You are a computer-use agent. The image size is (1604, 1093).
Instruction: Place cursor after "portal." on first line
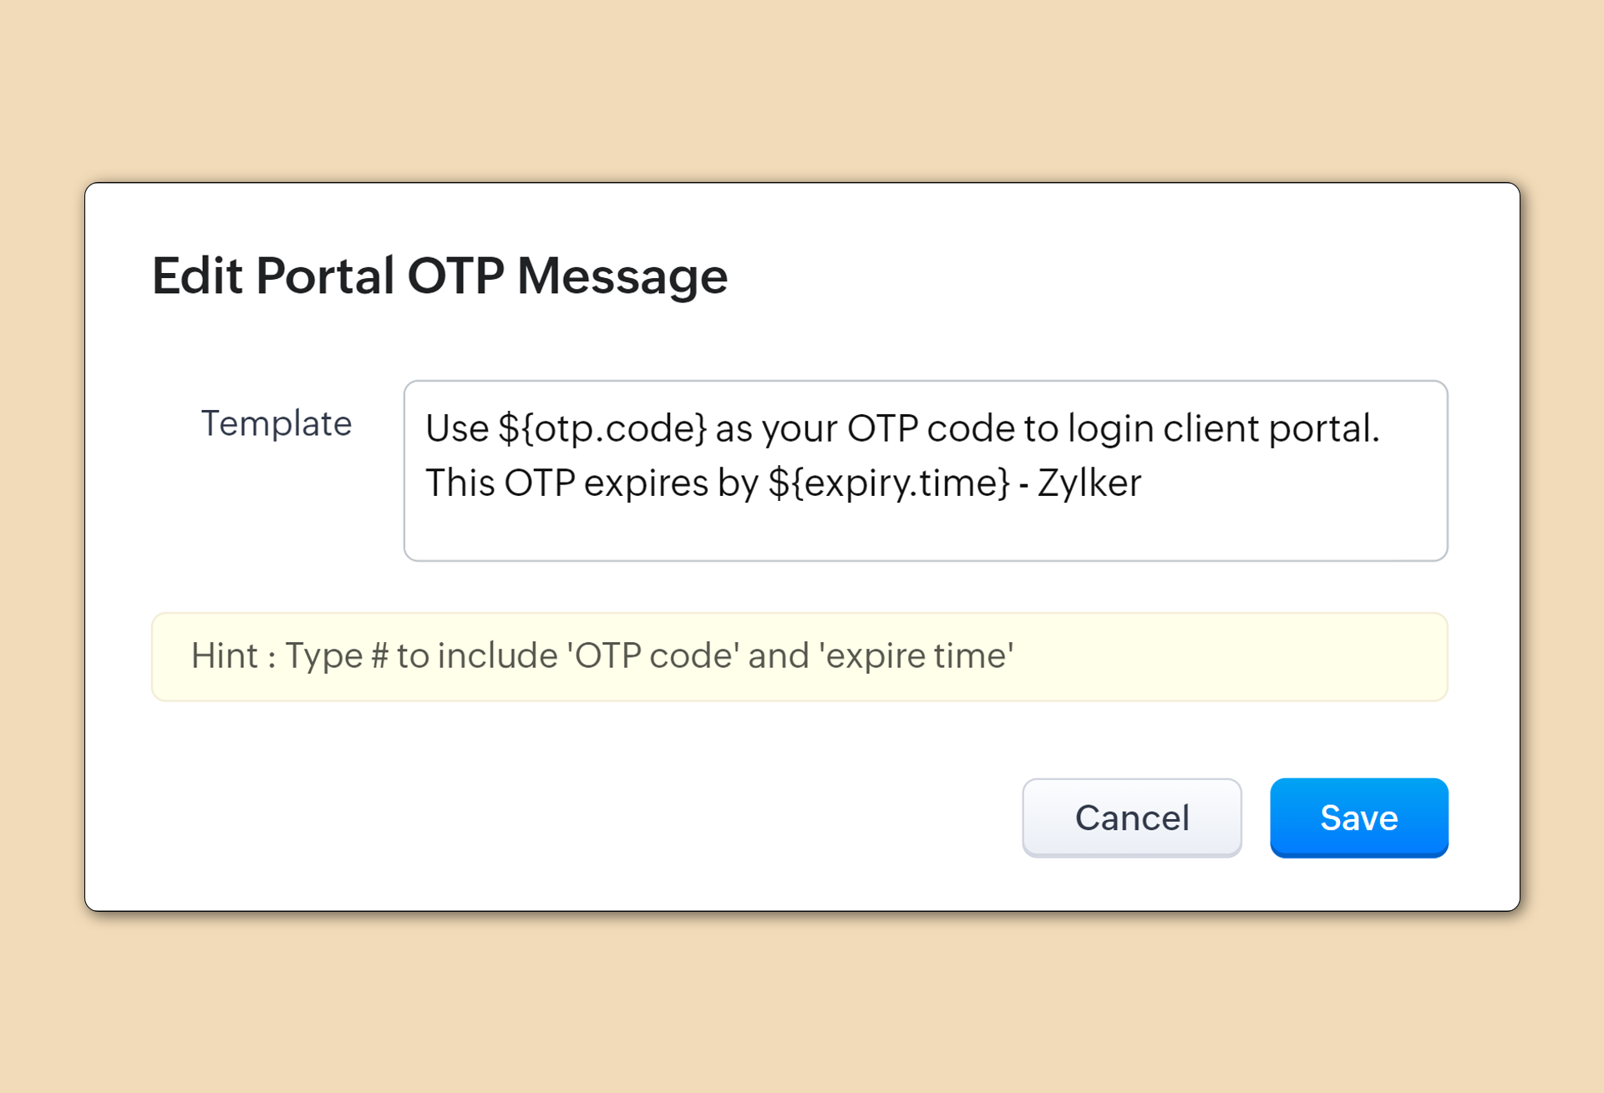pos(1382,428)
